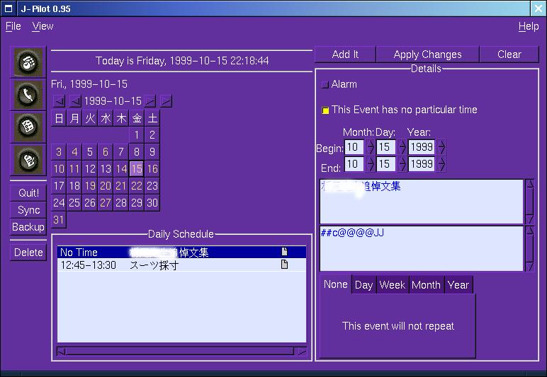Switch to the Year repeat tab
This screenshot has height=377, width=547.
pos(458,285)
